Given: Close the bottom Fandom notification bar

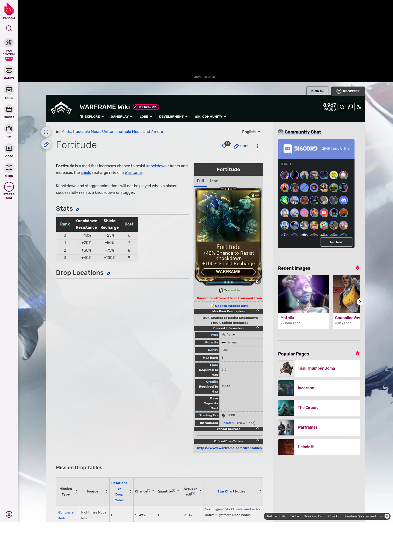Looking at the screenshot, I should click(387, 516).
